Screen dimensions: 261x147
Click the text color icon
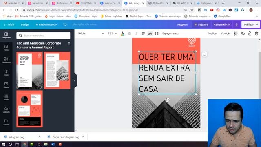click(122, 33)
